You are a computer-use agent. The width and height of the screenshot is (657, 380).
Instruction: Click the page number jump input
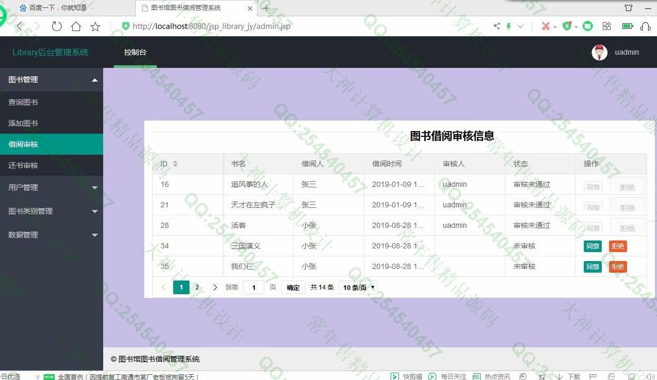coord(254,287)
